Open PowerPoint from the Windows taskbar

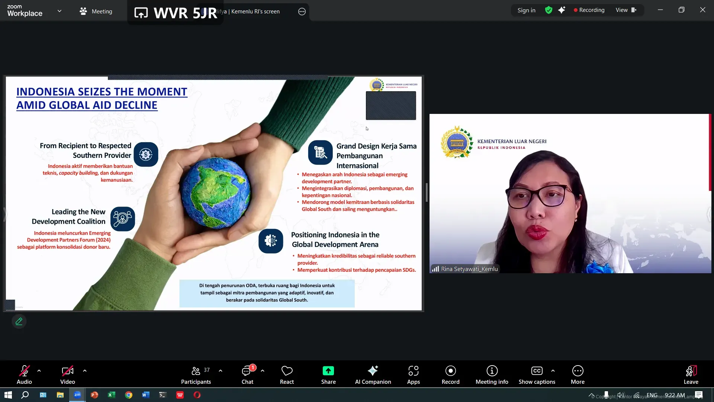click(94, 395)
